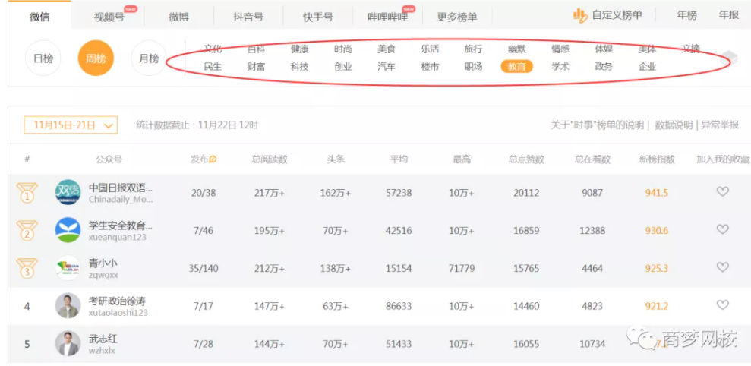Favorite 考研政治徐涛 with heart icon
The width and height of the screenshot is (751, 366).
pos(722,304)
